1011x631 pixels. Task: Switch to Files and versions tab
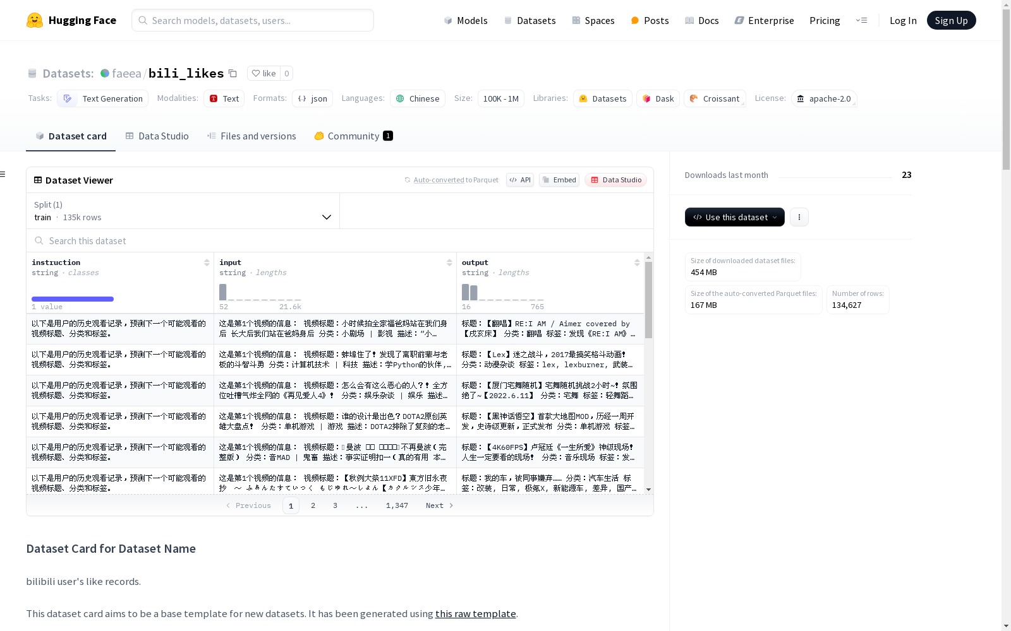pos(251,136)
